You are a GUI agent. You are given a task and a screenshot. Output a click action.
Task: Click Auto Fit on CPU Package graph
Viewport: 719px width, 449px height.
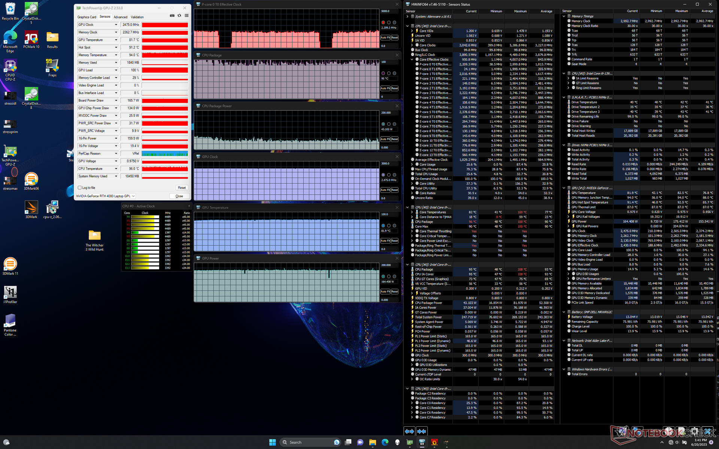(x=385, y=88)
